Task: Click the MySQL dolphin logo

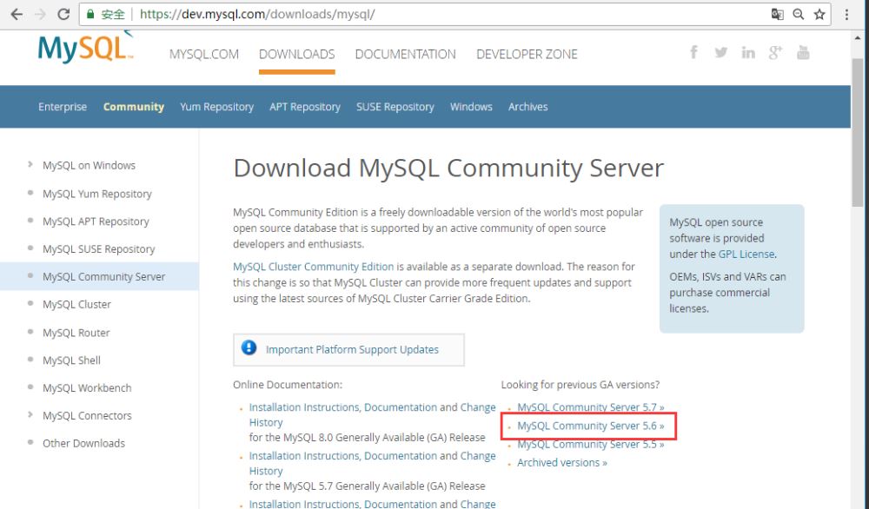Action: pyautogui.click(x=85, y=49)
